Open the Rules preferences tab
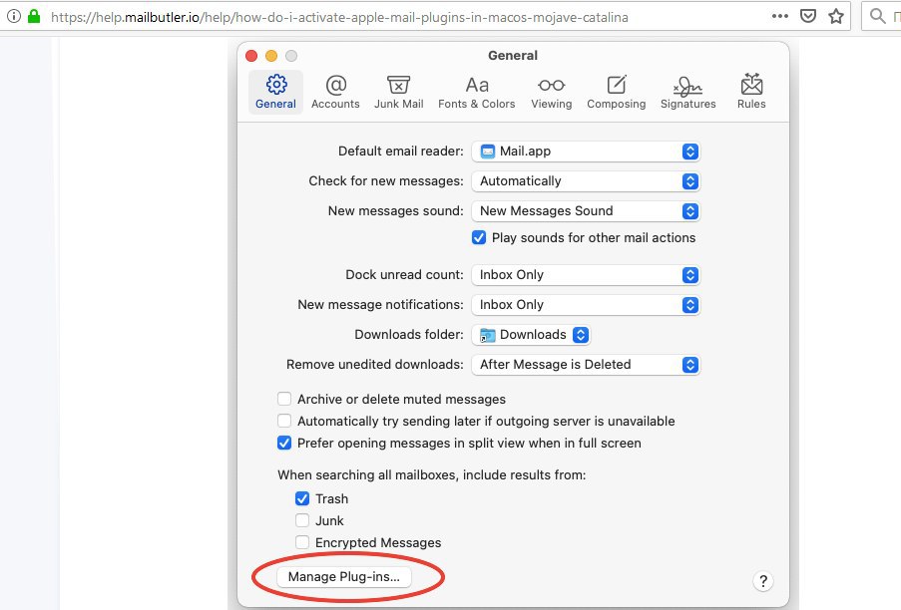This screenshot has height=610, width=901. click(751, 92)
